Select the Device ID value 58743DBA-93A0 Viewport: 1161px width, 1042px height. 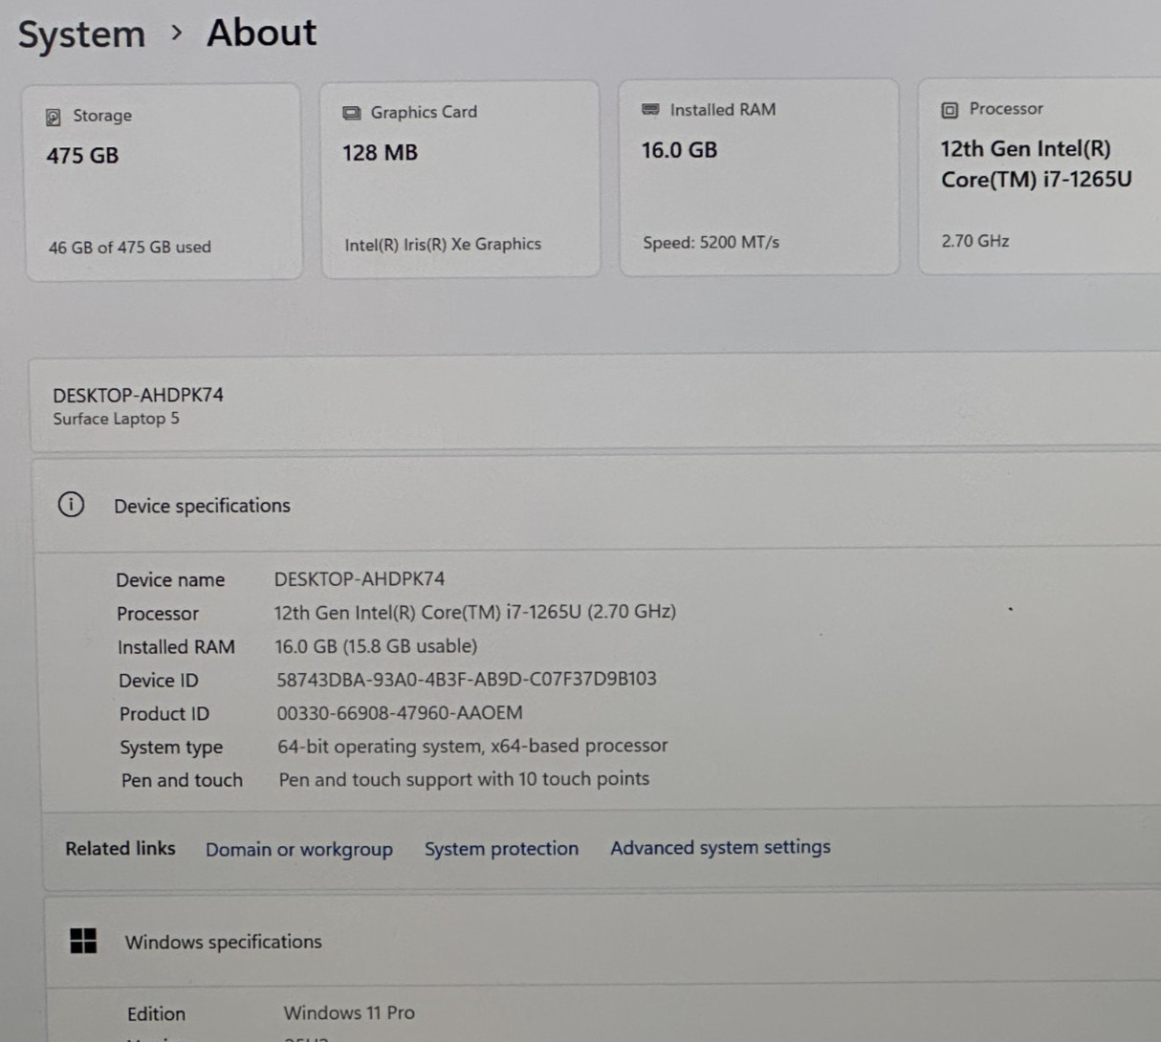coord(467,679)
